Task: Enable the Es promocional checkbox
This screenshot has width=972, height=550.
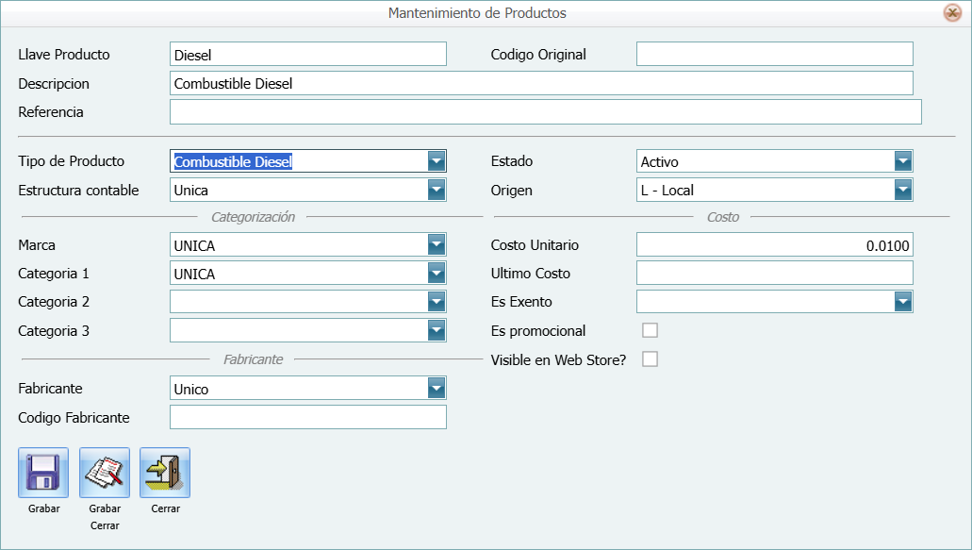Action: point(650,330)
